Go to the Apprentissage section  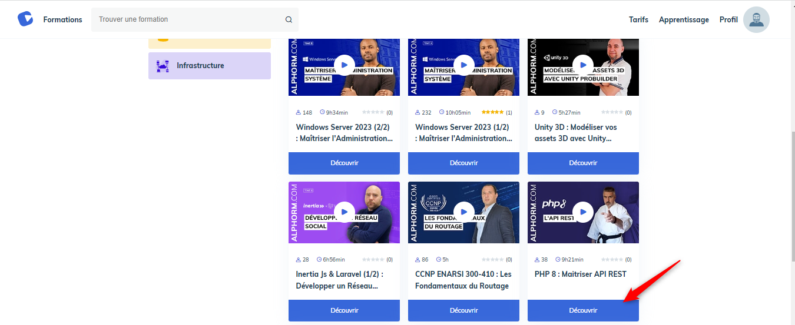[684, 19]
